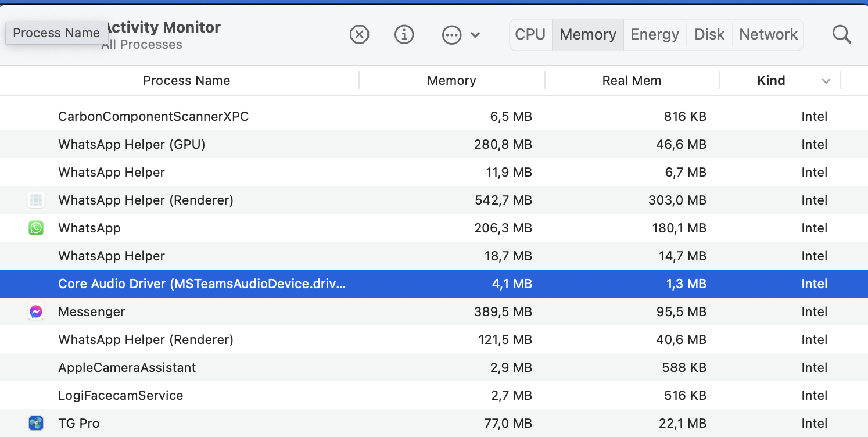Select the AppleCameraAssistant process row
Screen dimensions: 868x437
point(127,368)
